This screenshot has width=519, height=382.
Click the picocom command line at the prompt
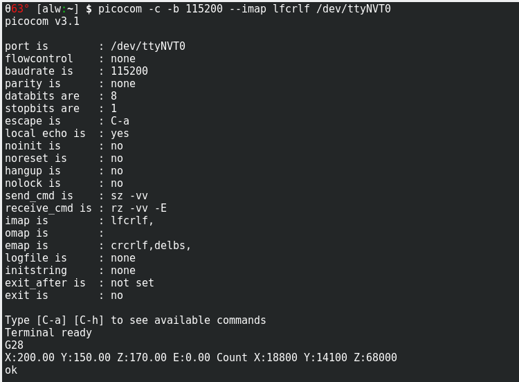pyautogui.click(x=244, y=9)
